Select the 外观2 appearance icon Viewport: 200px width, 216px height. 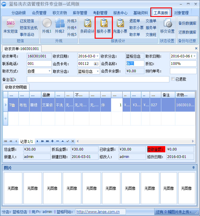click(60, 23)
